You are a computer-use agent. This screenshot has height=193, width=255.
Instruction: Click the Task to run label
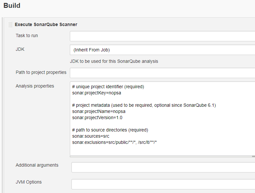click(27, 35)
